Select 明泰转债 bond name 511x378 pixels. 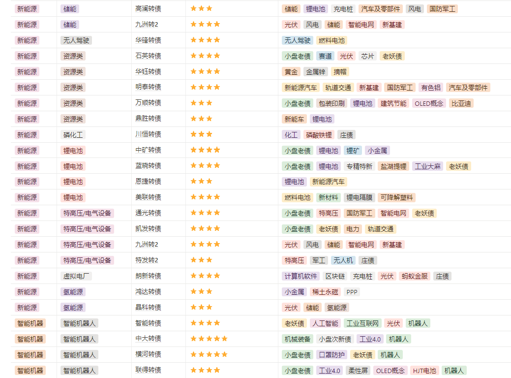pos(148,87)
